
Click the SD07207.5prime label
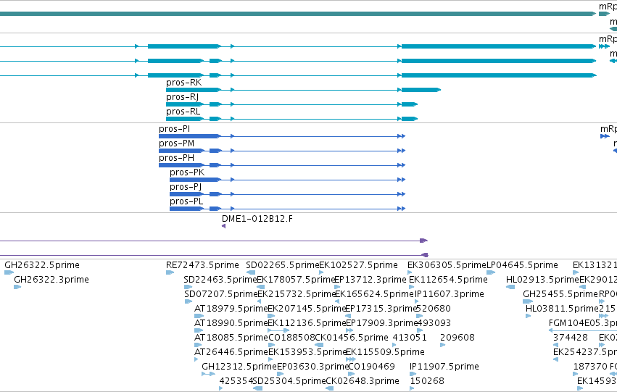click(x=220, y=294)
